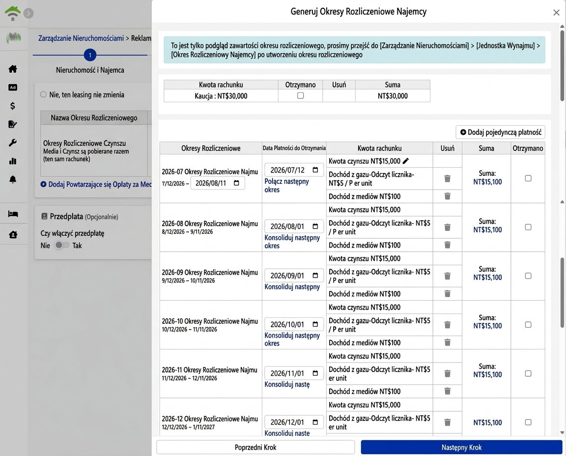Click the inner table scrollbar down arrow
Viewport: 566px width, 456px height.
[562, 432]
